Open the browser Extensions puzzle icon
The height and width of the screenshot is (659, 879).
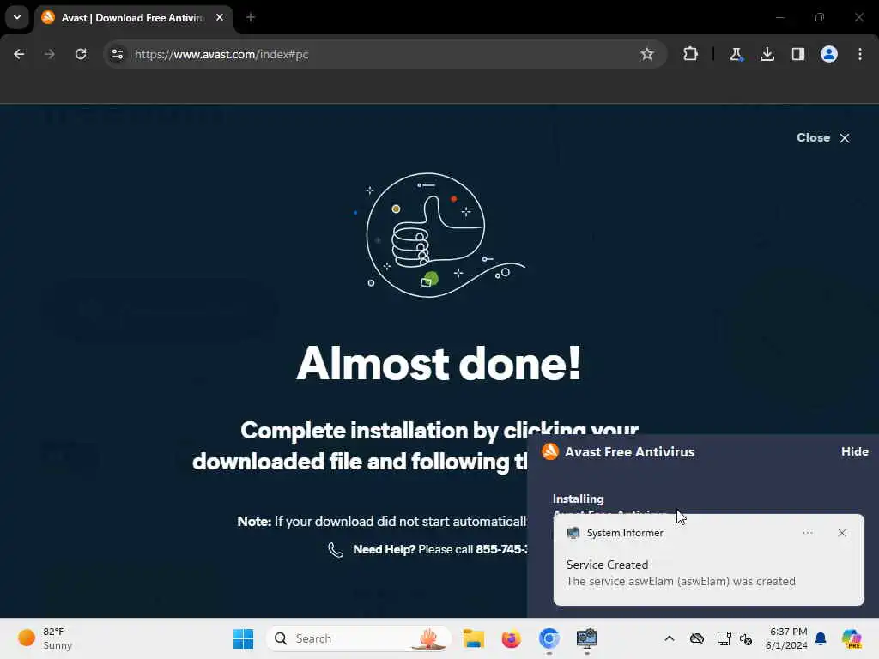click(691, 54)
